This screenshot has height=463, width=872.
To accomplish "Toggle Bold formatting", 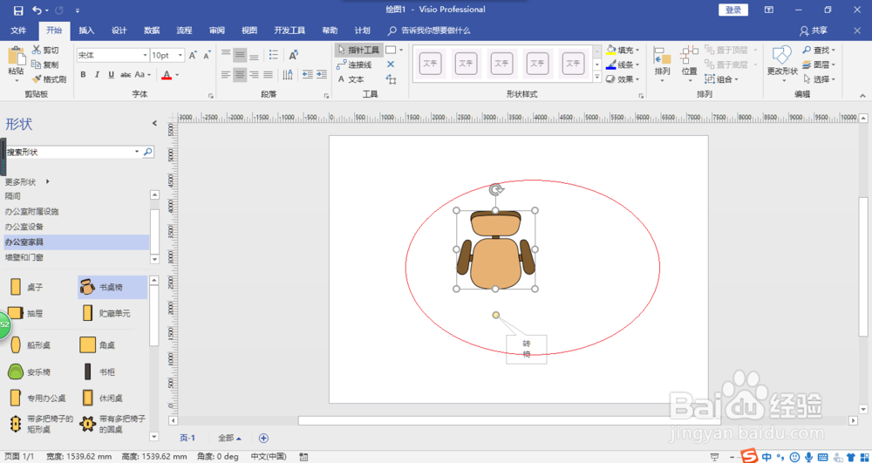I will pos(83,74).
